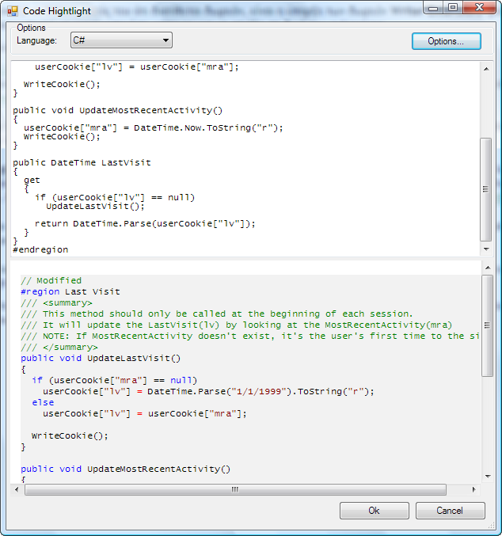502x536 pixels.
Task: Close the Code Highlight dialog
Action: pos(477,8)
